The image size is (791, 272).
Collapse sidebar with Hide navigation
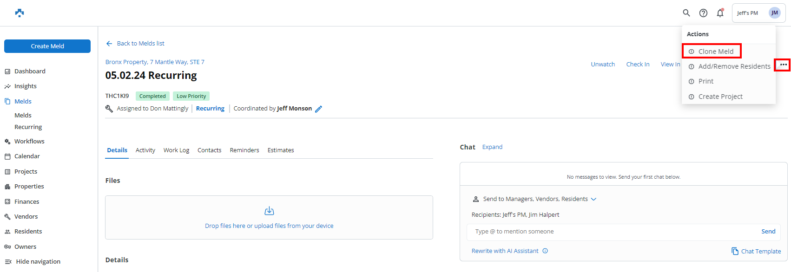pos(33,261)
